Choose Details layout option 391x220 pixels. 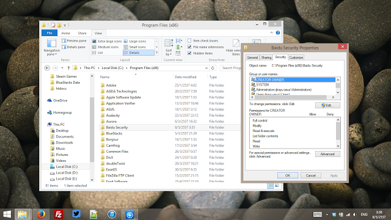[x=139, y=53]
